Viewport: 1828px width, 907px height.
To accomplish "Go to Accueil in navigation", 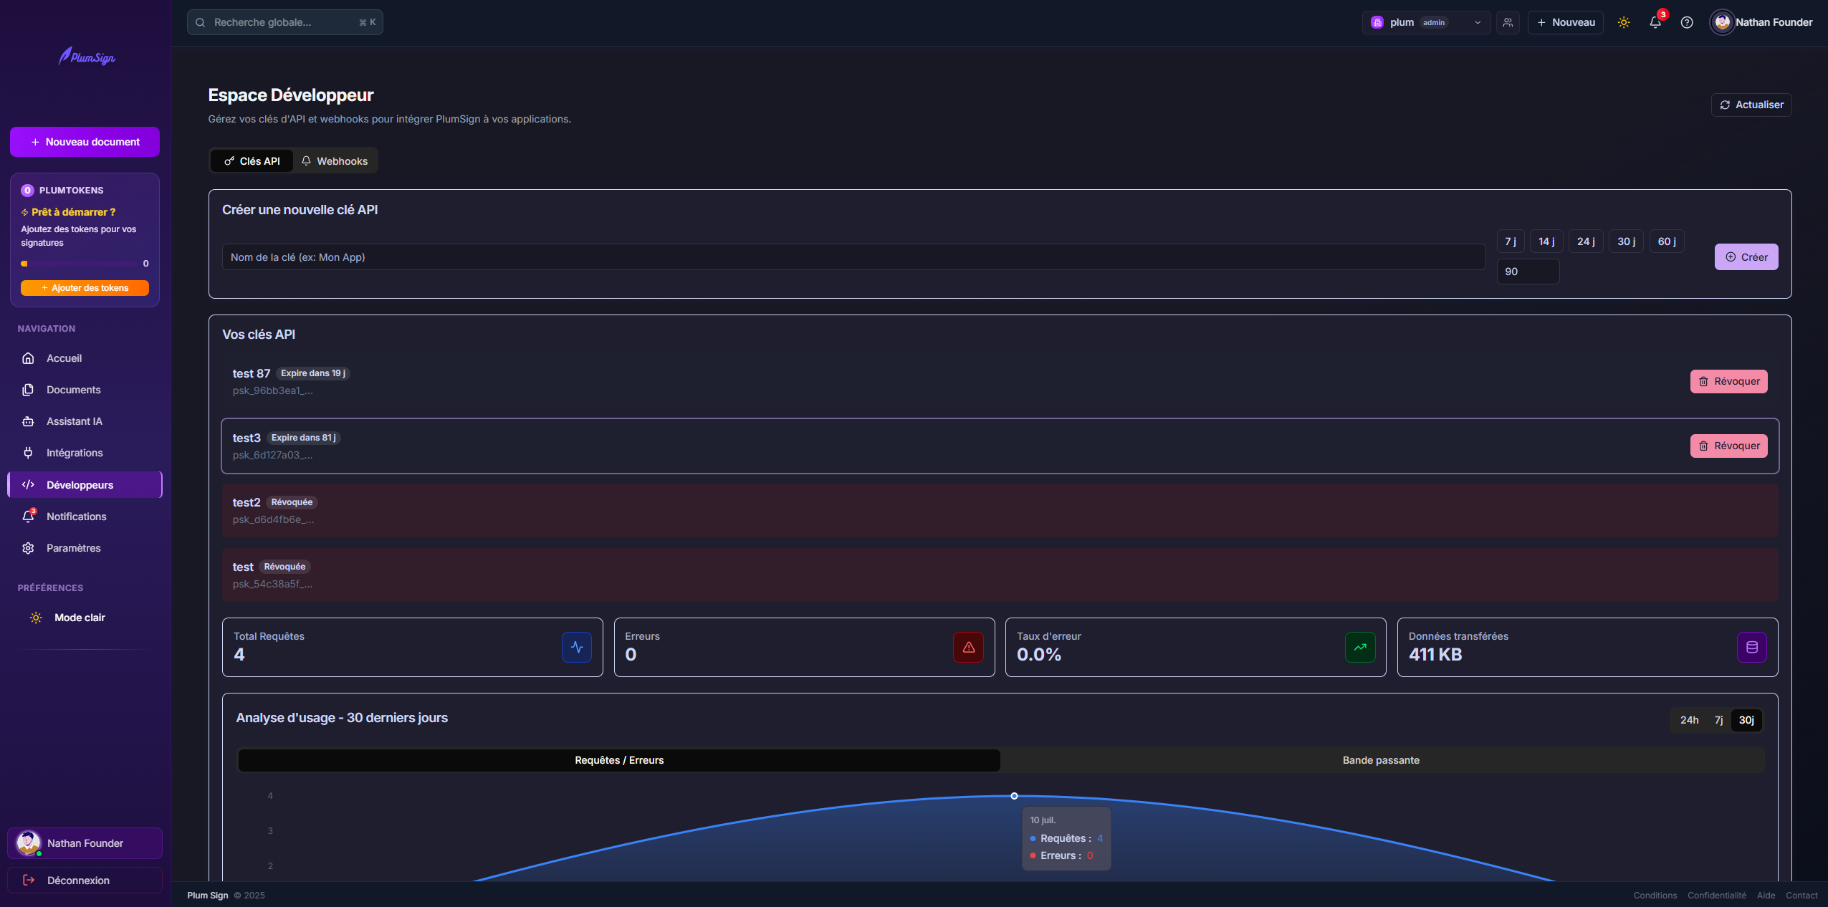I will click(x=85, y=358).
